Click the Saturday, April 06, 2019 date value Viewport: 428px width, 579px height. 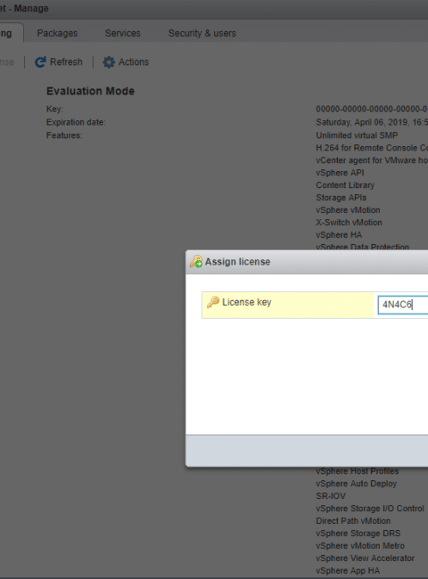372,122
